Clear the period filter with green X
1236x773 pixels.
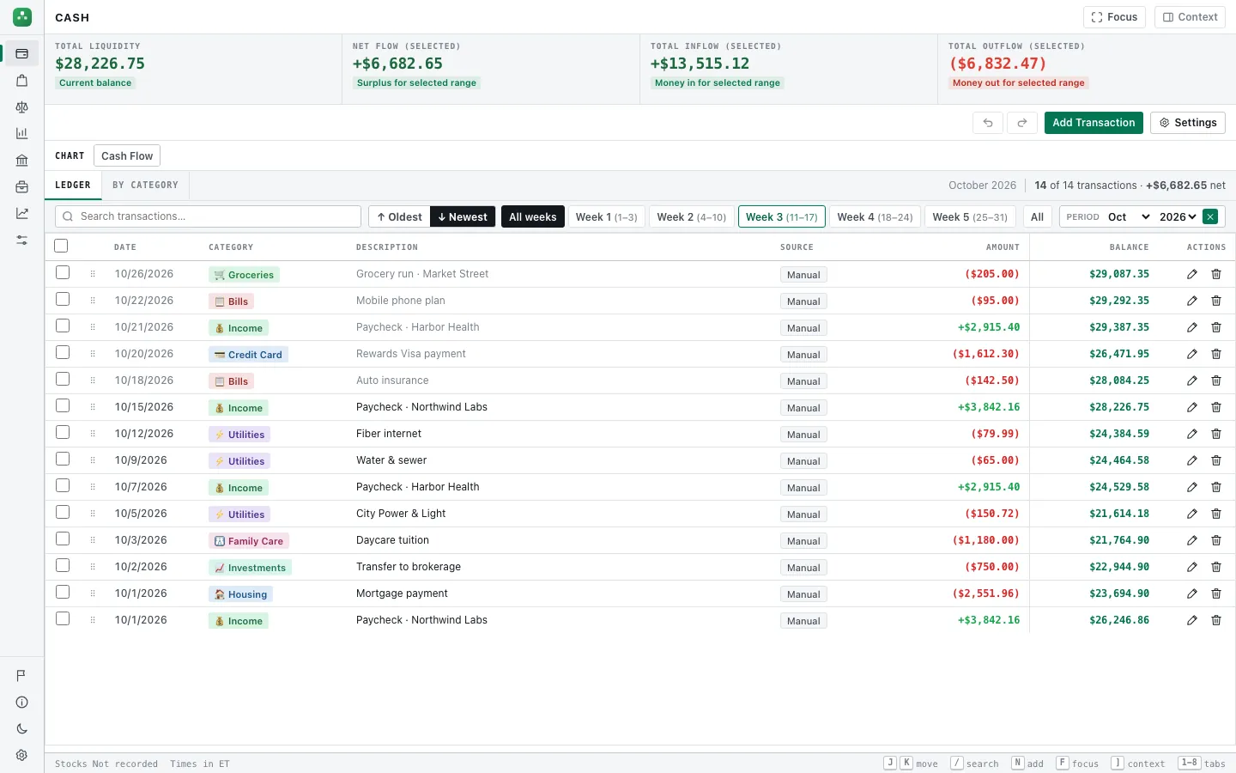(1210, 216)
